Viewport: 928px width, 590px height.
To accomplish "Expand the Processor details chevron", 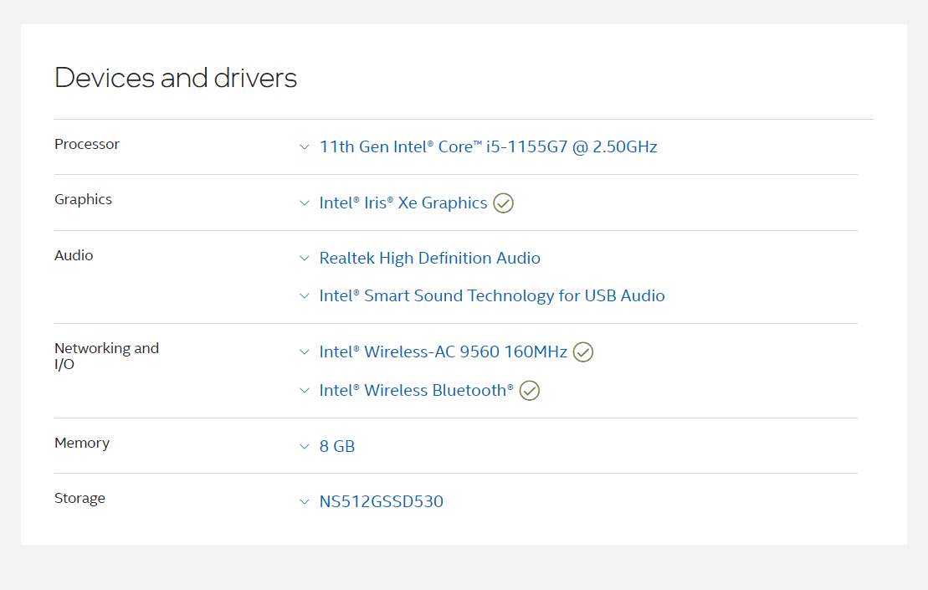I will [305, 146].
